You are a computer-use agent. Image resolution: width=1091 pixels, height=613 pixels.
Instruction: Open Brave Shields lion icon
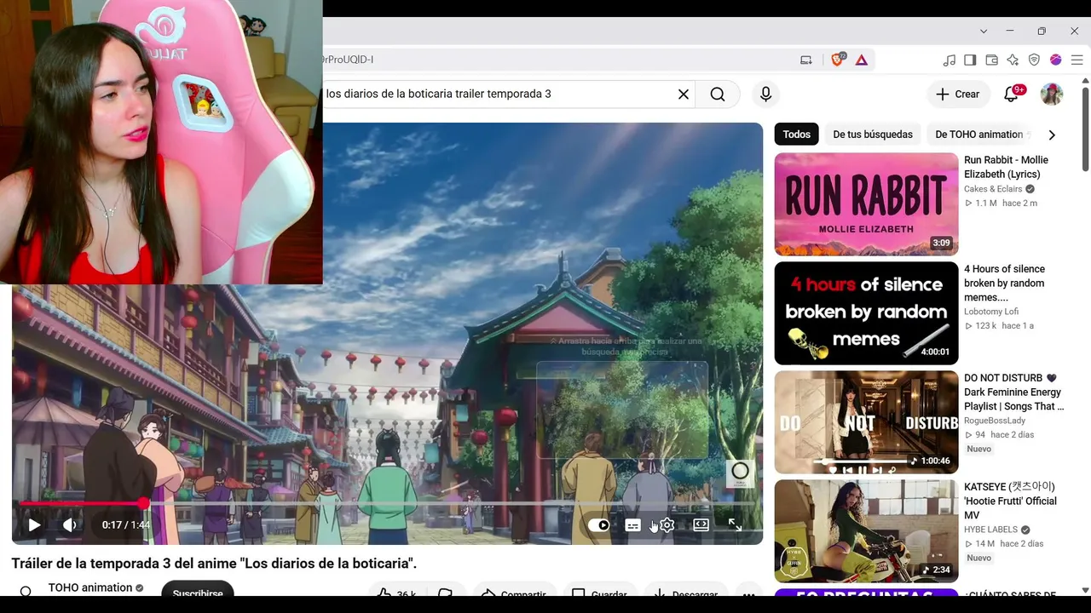point(838,60)
